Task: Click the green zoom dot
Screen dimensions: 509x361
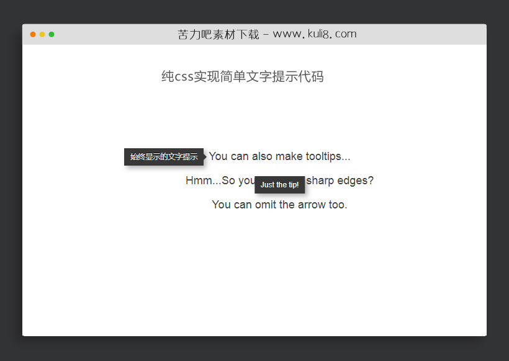Action: [x=52, y=34]
